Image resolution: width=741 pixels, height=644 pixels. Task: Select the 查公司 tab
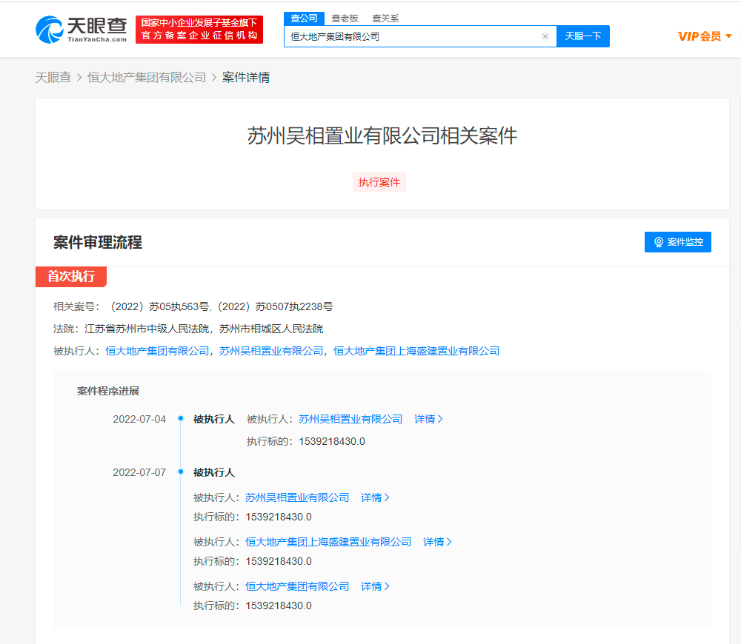click(304, 19)
